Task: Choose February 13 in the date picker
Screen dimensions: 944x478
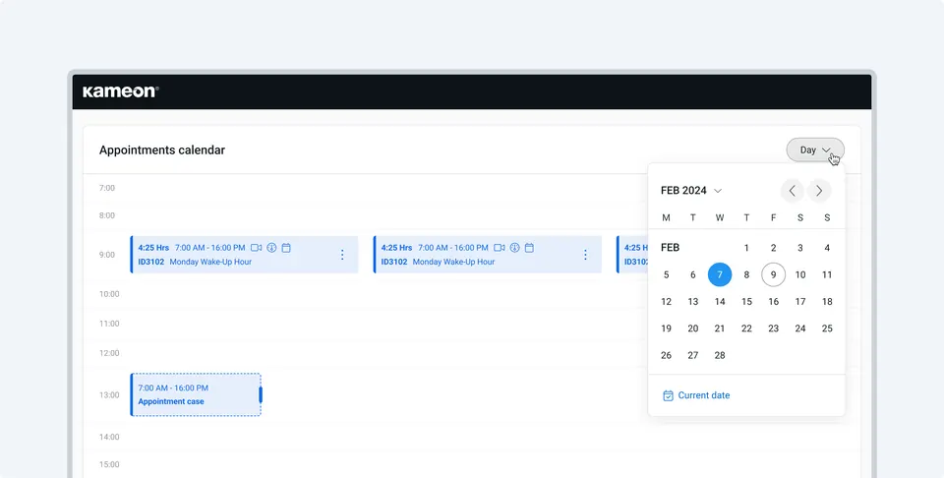Action: (x=693, y=302)
